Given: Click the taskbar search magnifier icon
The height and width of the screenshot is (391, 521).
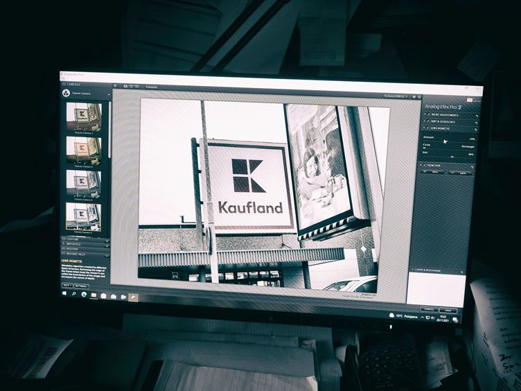Looking at the screenshot, I should 73,294.
